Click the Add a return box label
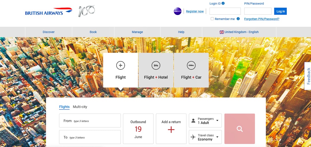 click(171, 122)
